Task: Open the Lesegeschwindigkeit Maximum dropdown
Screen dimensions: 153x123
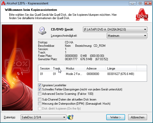Action: pos(127,36)
